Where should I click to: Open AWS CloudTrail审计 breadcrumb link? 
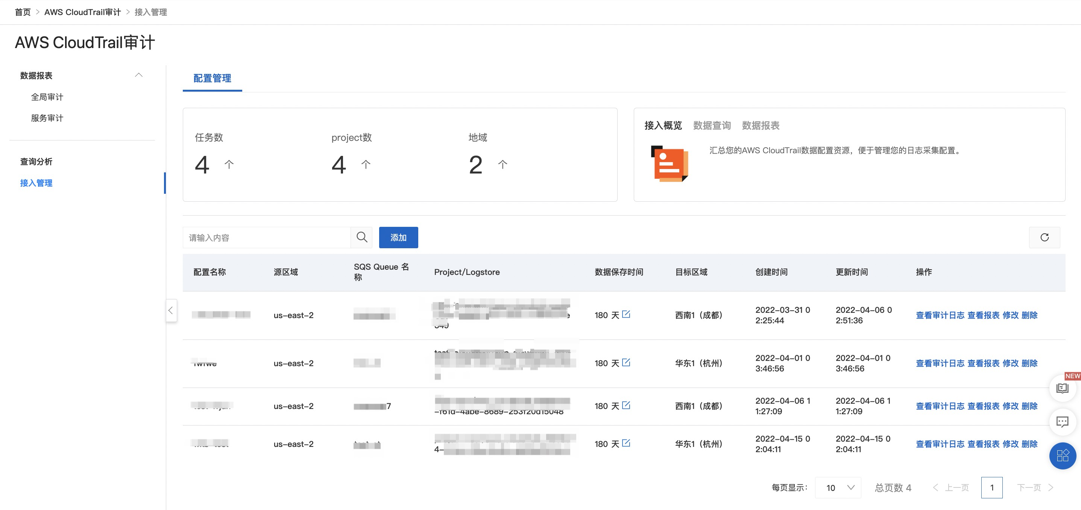click(x=83, y=12)
